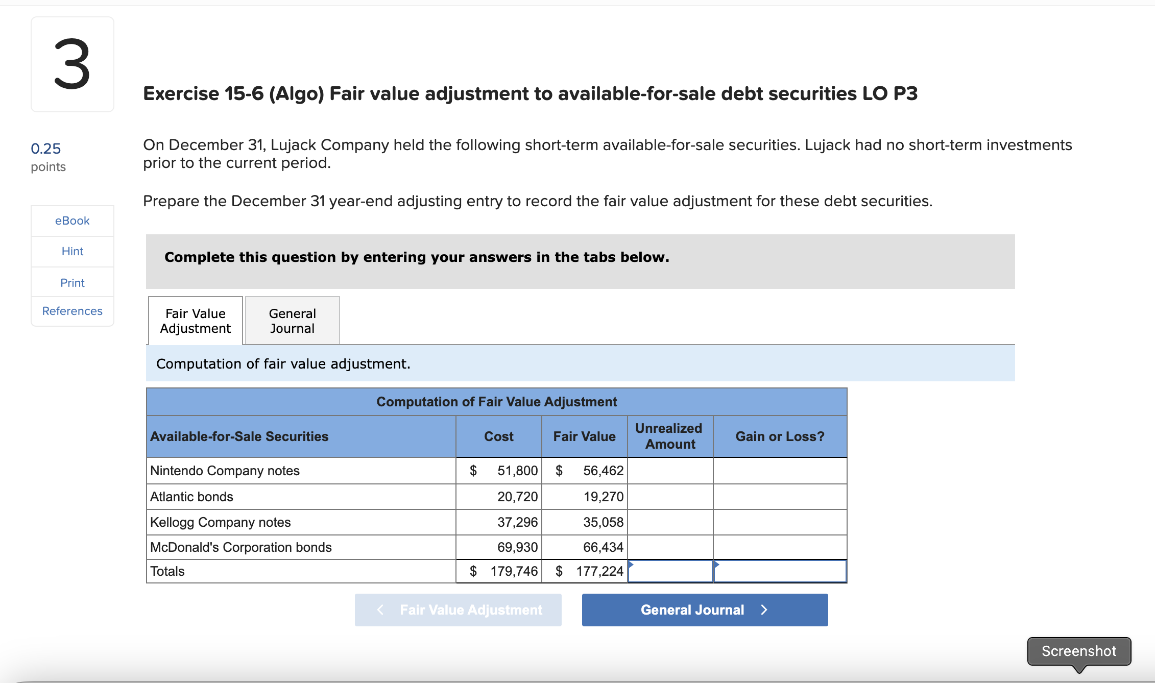
Task: Click the General Journal navigation button
Action: pos(704,609)
